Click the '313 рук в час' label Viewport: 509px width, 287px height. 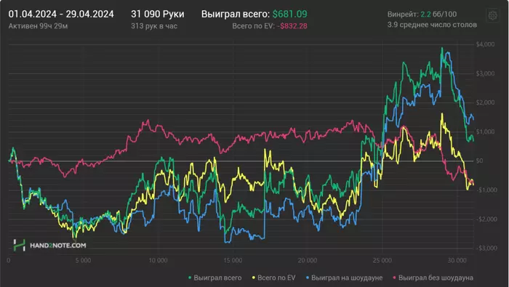tap(154, 26)
